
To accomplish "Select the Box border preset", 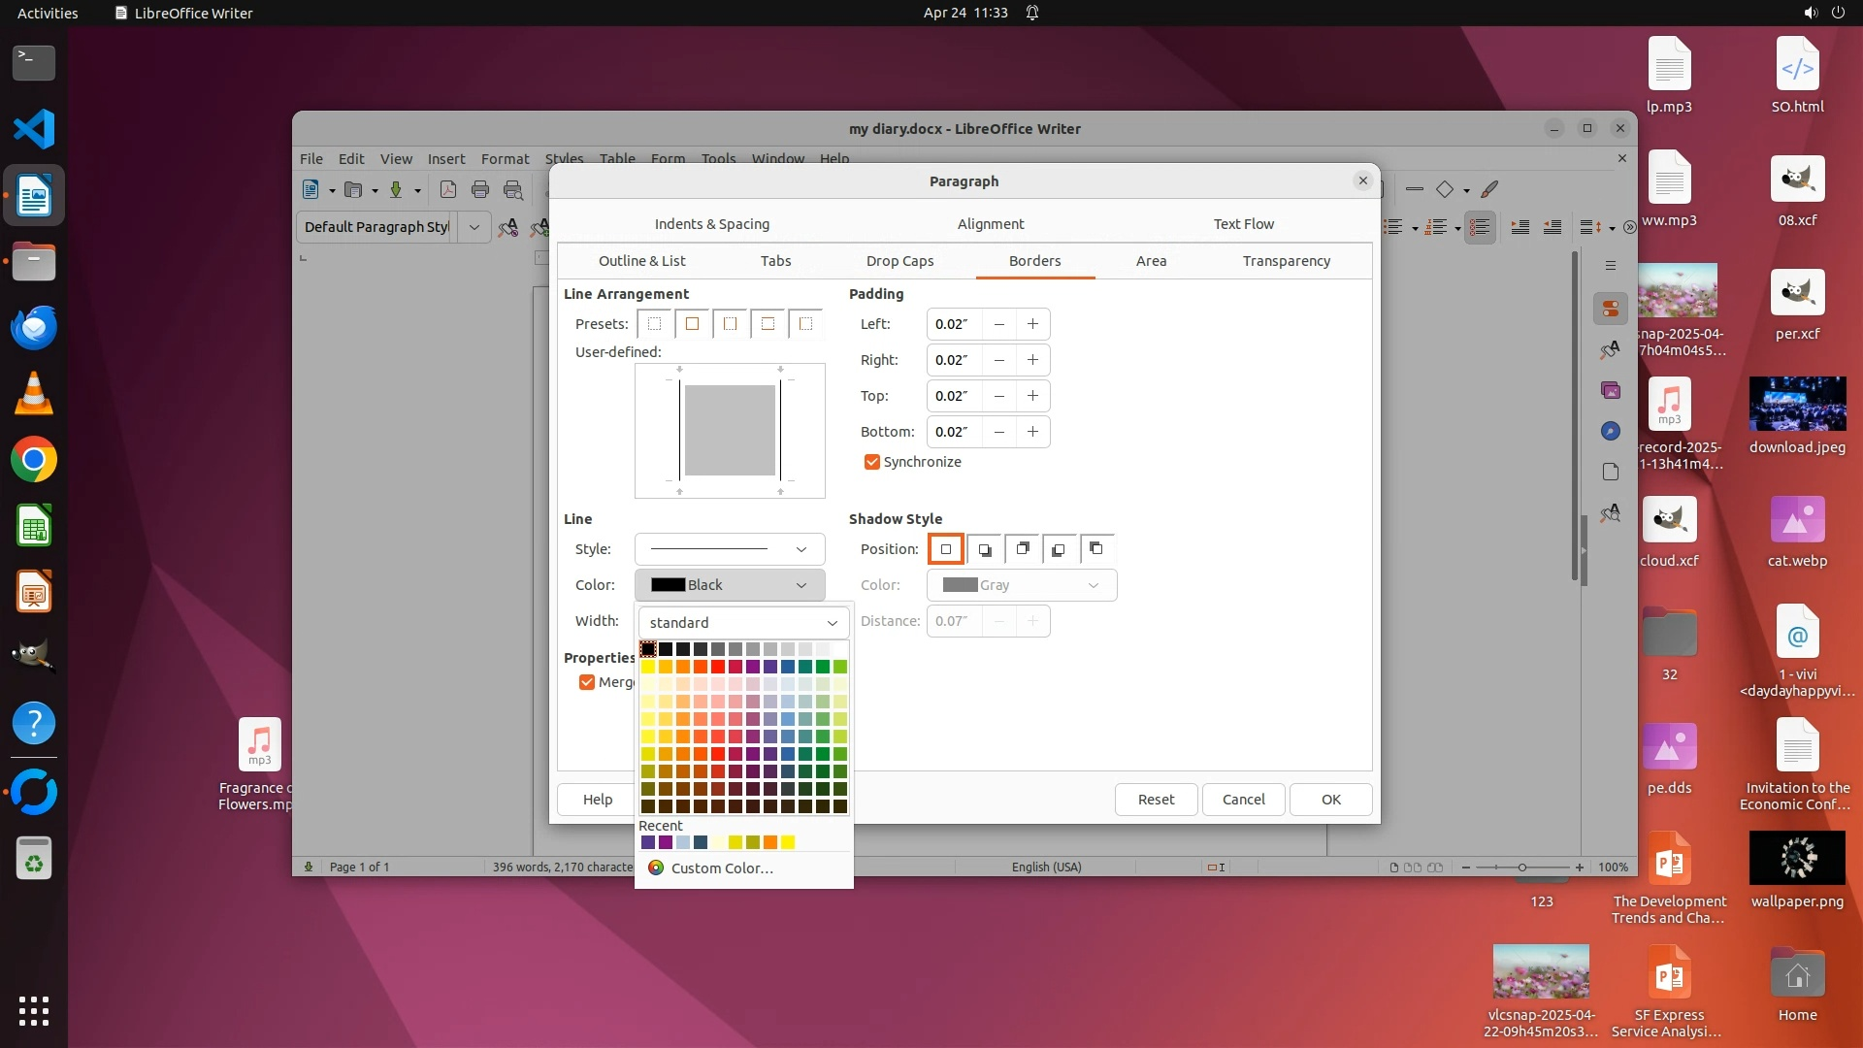I will click(x=692, y=324).
